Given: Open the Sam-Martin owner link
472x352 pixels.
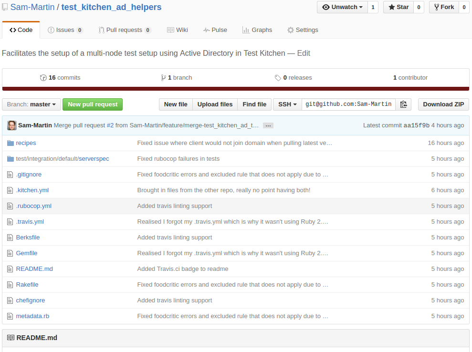Looking at the screenshot, I should pos(32,7).
